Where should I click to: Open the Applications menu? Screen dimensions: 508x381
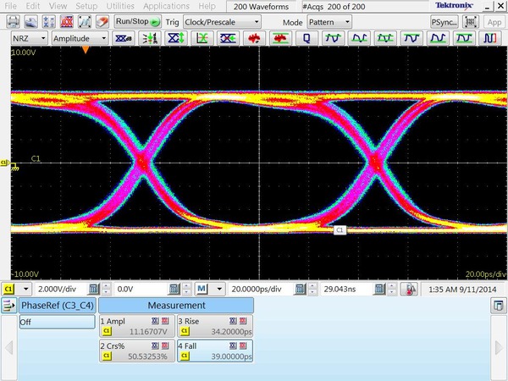pos(166,6)
